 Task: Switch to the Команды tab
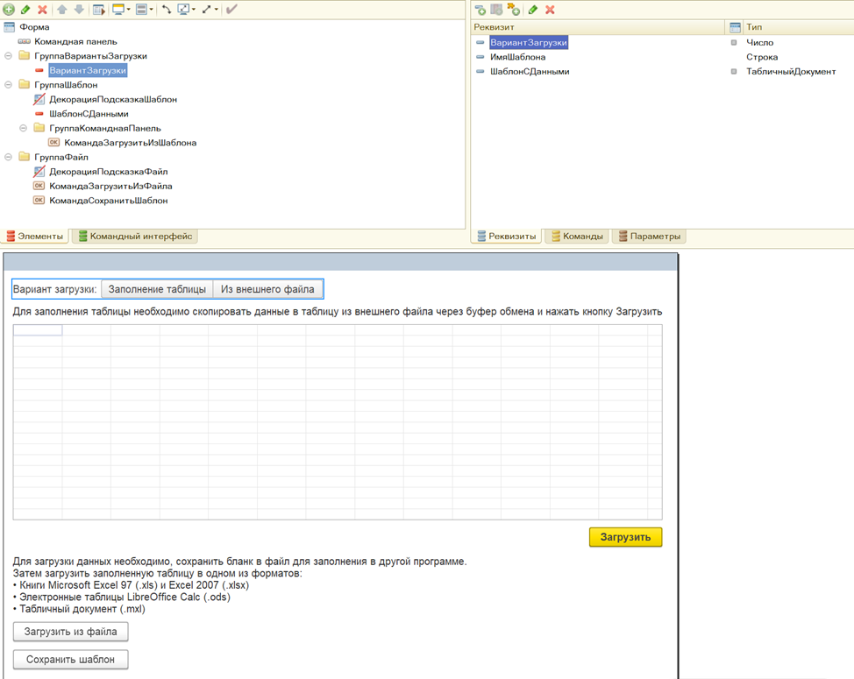pyautogui.click(x=577, y=237)
